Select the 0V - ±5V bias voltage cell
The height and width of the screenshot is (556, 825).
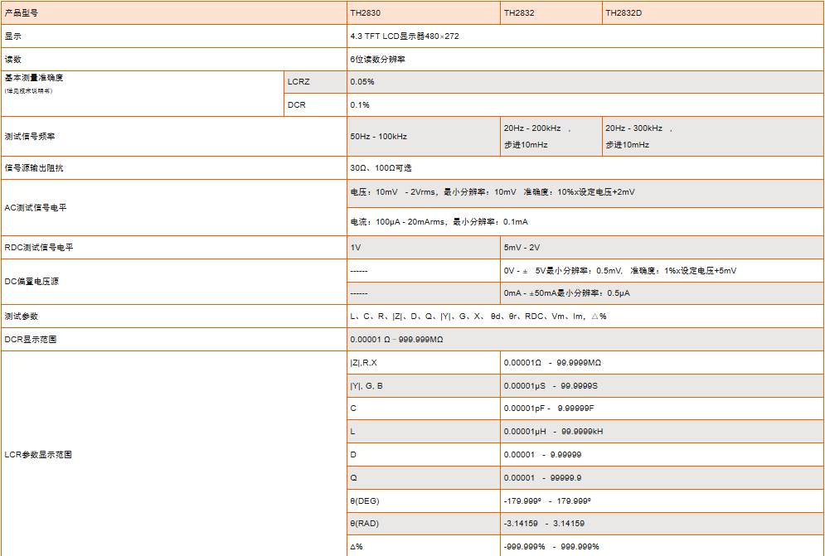[x=662, y=270]
